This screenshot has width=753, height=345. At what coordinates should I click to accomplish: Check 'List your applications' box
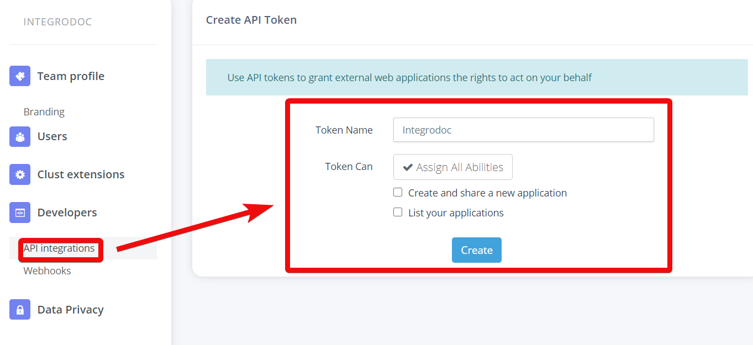398,212
